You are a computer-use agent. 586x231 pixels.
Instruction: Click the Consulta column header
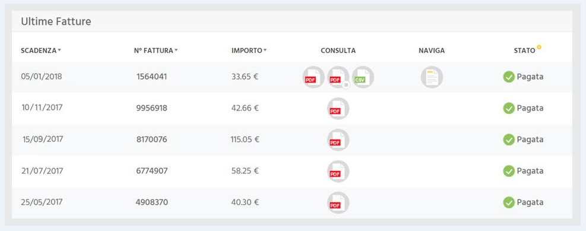338,50
